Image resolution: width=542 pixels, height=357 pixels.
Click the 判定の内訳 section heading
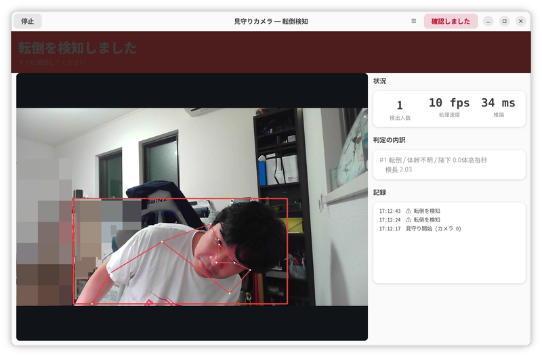[389, 140]
